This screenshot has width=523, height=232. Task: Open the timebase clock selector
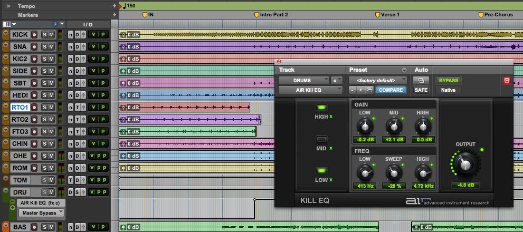[x=58, y=24]
